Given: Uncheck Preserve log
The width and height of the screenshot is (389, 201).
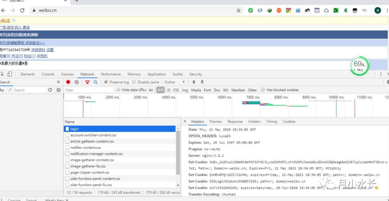Looking at the screenshot, I should [x=106, y=82].
